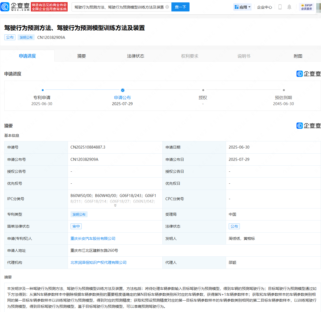Select the abstract paragraph text

pyautogui.click(x=162, y=297)
